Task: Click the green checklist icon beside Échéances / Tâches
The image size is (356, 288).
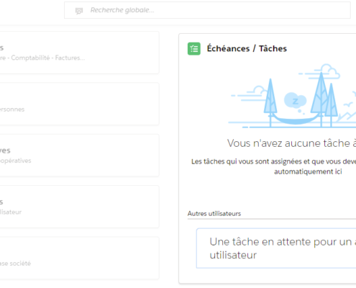Action: pyautogui.click(x=194, y=49)
